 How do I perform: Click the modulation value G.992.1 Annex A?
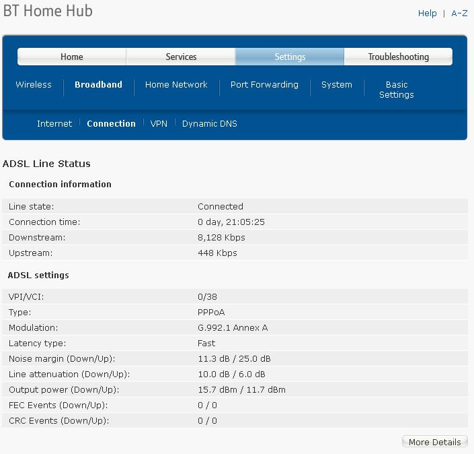233,328
